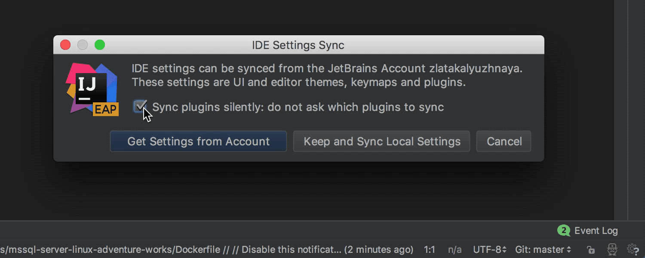645x258 pixels.
Task: Click Get Settings from Account button
Action: (x=198, y=141)
